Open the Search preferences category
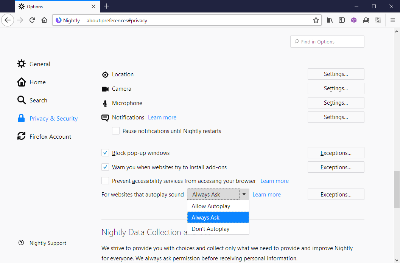400x263 pixels. tap(38, 100)
